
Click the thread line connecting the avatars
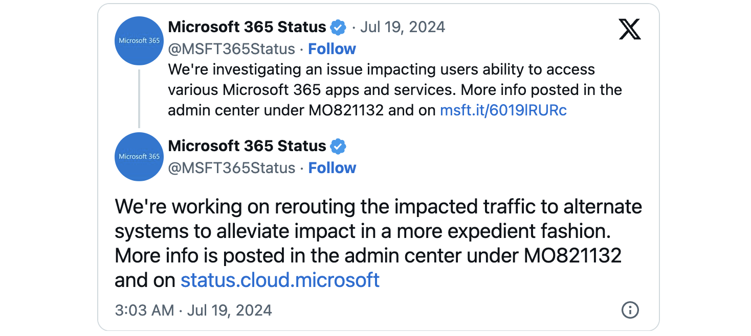139,99
